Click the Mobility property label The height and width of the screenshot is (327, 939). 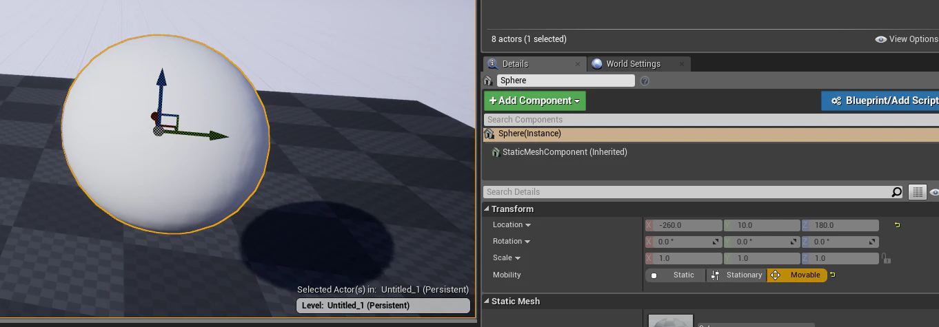tap(507, 275)
